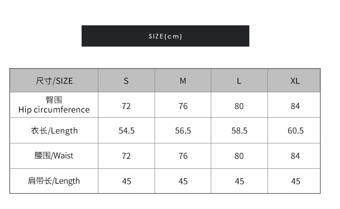Select the 尺寸/SIZE header cell

[54, 81]
